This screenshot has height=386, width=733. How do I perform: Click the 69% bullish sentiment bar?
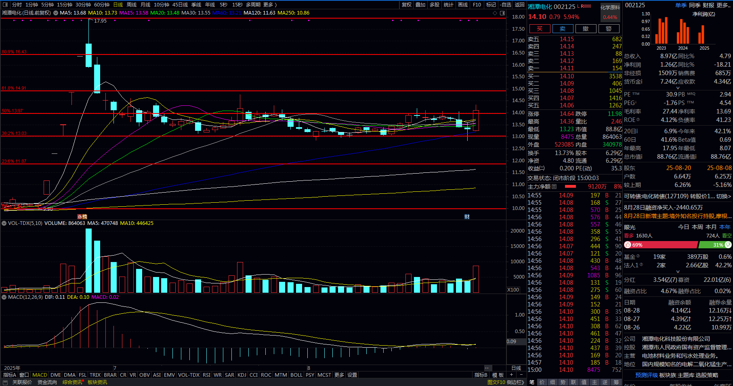(x=661, y=245)
